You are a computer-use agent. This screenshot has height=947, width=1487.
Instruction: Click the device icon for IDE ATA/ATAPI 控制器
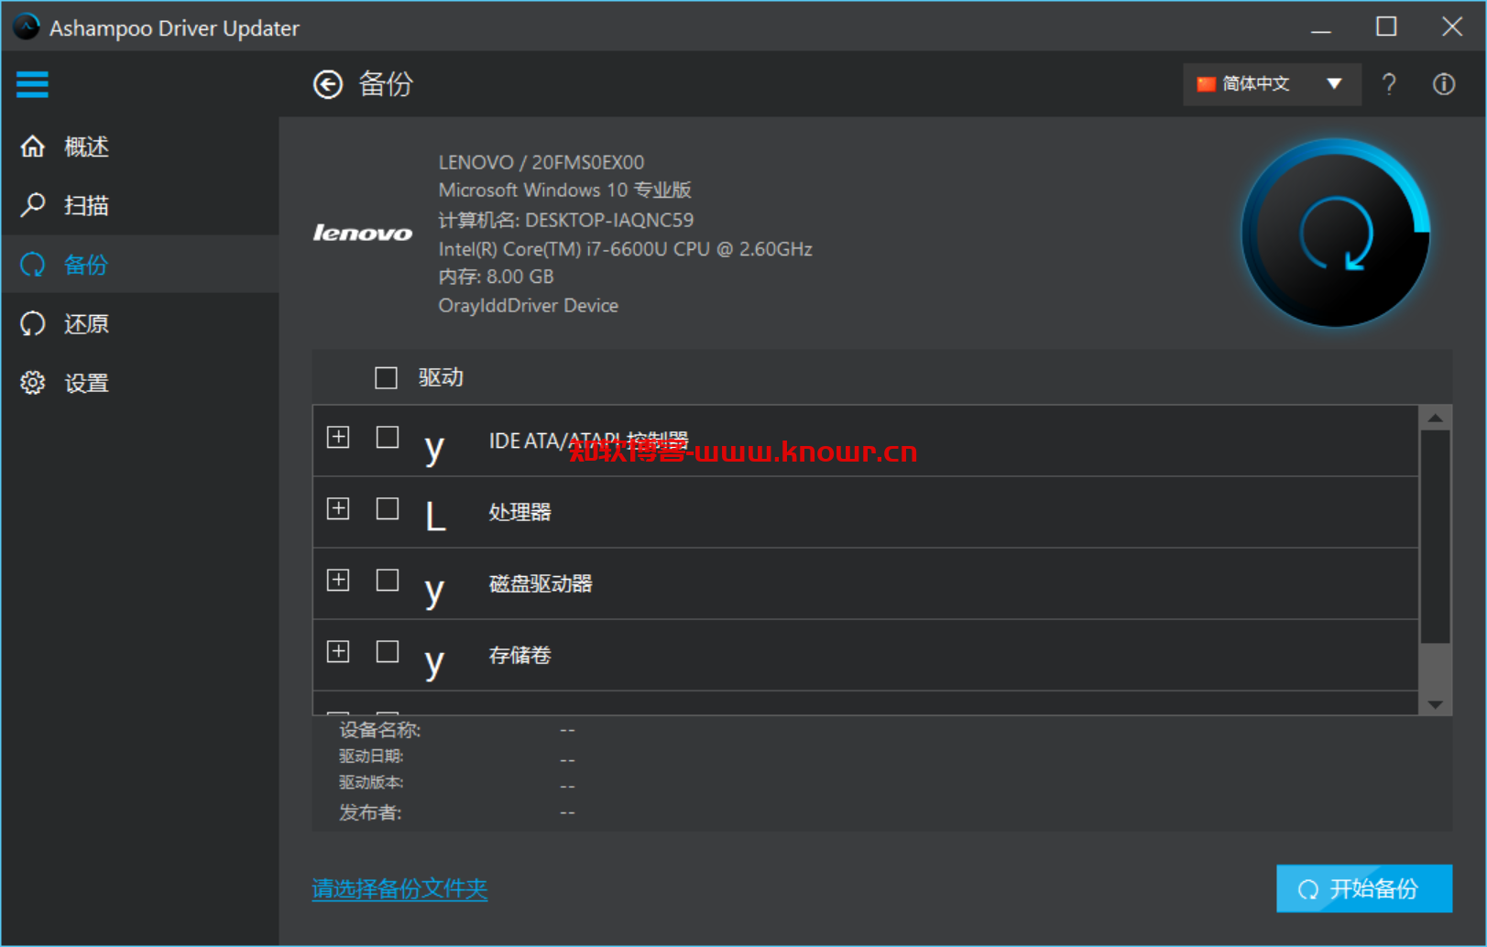[434, 448]
